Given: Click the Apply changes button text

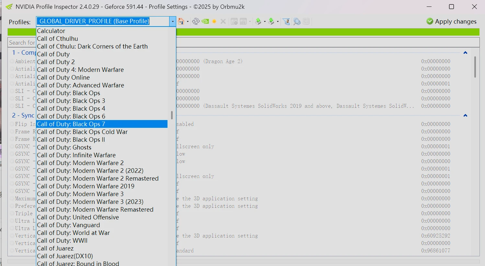Looking at the screenshot, I should [455, 21].
